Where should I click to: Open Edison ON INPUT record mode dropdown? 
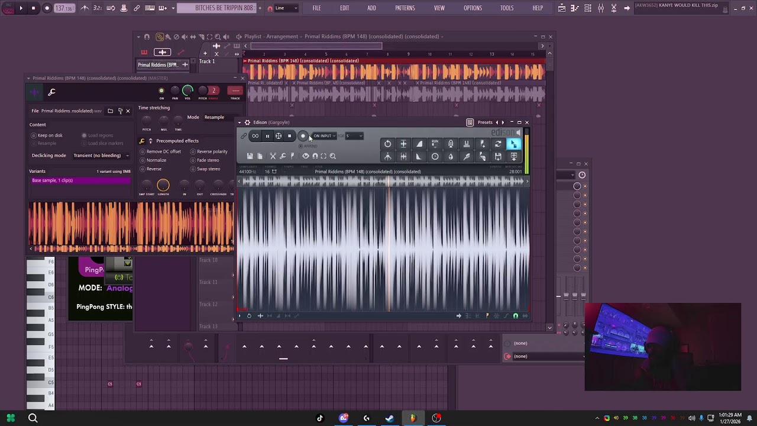pyautogui.click(x=324, y=136)
